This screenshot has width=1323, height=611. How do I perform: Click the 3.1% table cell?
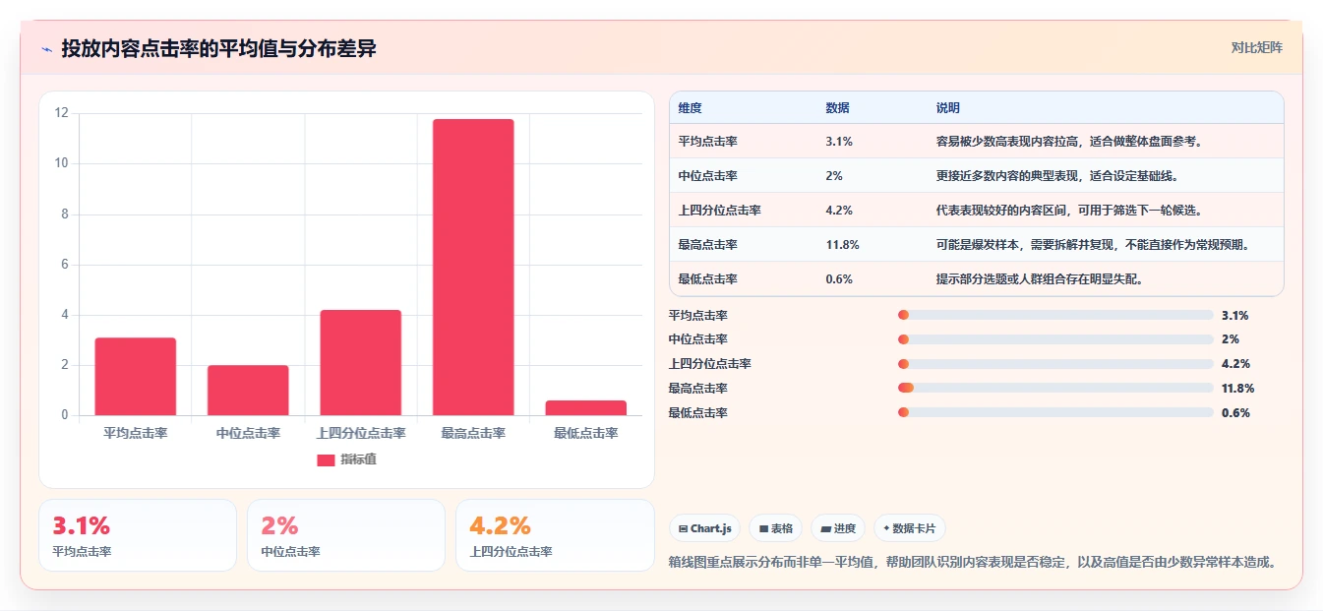(839, 142)
